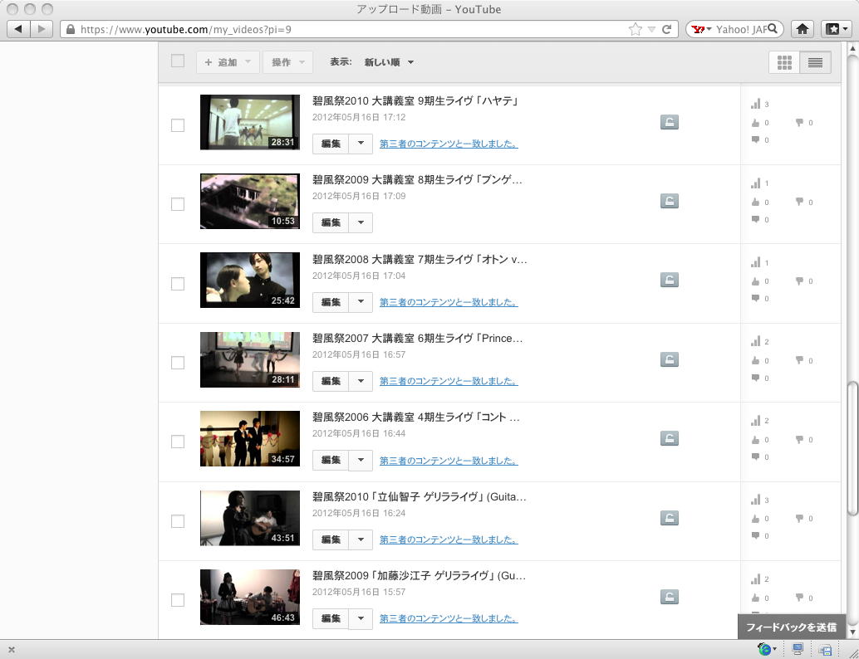This screenshot has width=859, height=659.
Task: Open the browser home page icon
Action: 802,29
